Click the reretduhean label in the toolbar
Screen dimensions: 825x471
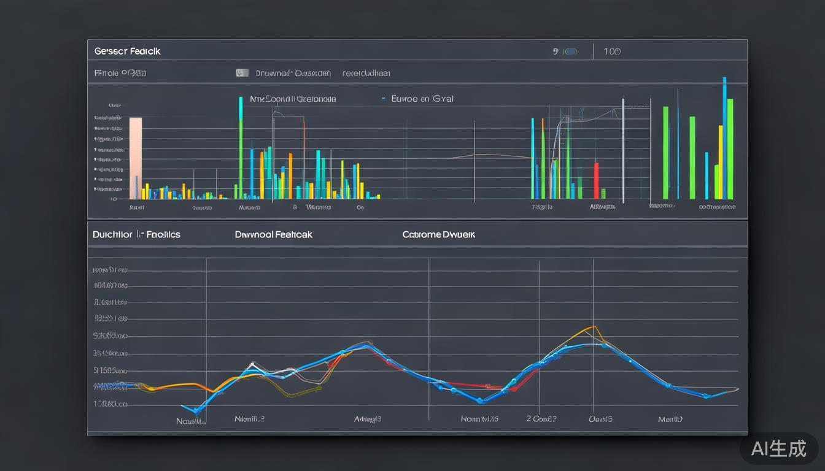[x=366, y=73]
